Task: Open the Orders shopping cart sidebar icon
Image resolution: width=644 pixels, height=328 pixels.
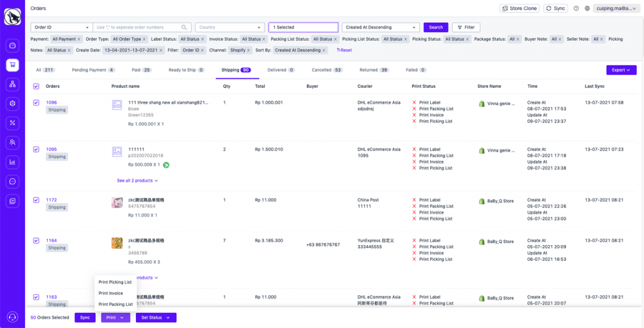Action: [x=13, y=65]
